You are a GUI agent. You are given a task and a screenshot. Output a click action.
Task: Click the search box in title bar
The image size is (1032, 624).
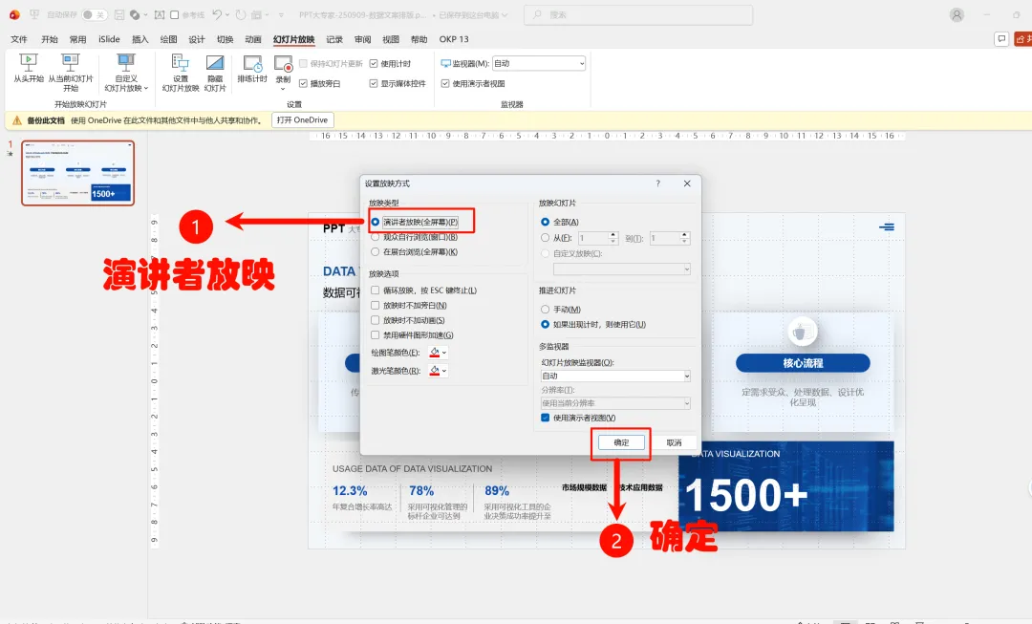coord(638,14)
